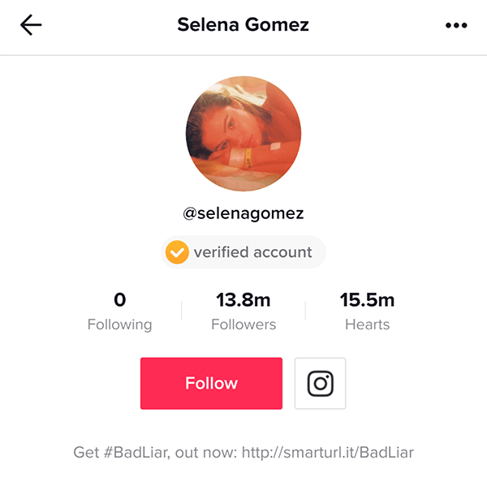Viewport: 487px width, 486px height.
Task: Click the 'Followers' label under the count
Action: pyautogui.click(x=243, y=325)
